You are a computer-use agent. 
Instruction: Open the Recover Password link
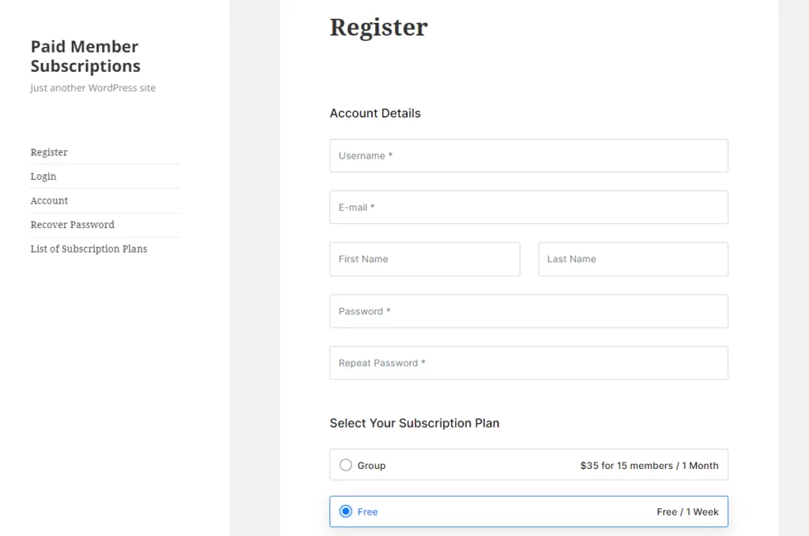(72, 225)
